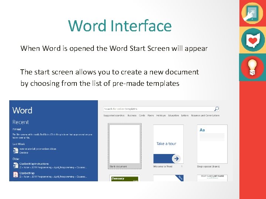This screenshot has height=199, width=266.
Task: Click the Word Interface slide title
Action: click(120, 26)
